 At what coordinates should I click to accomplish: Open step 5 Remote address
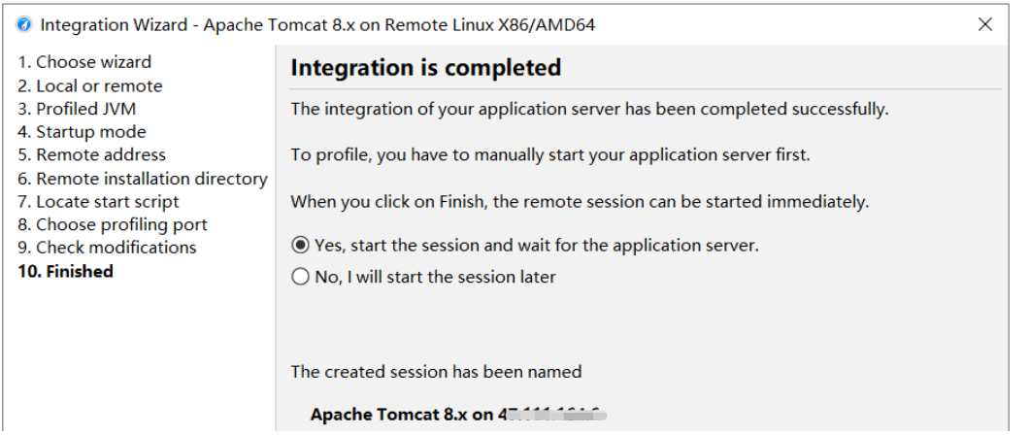(x=91, y=154)
